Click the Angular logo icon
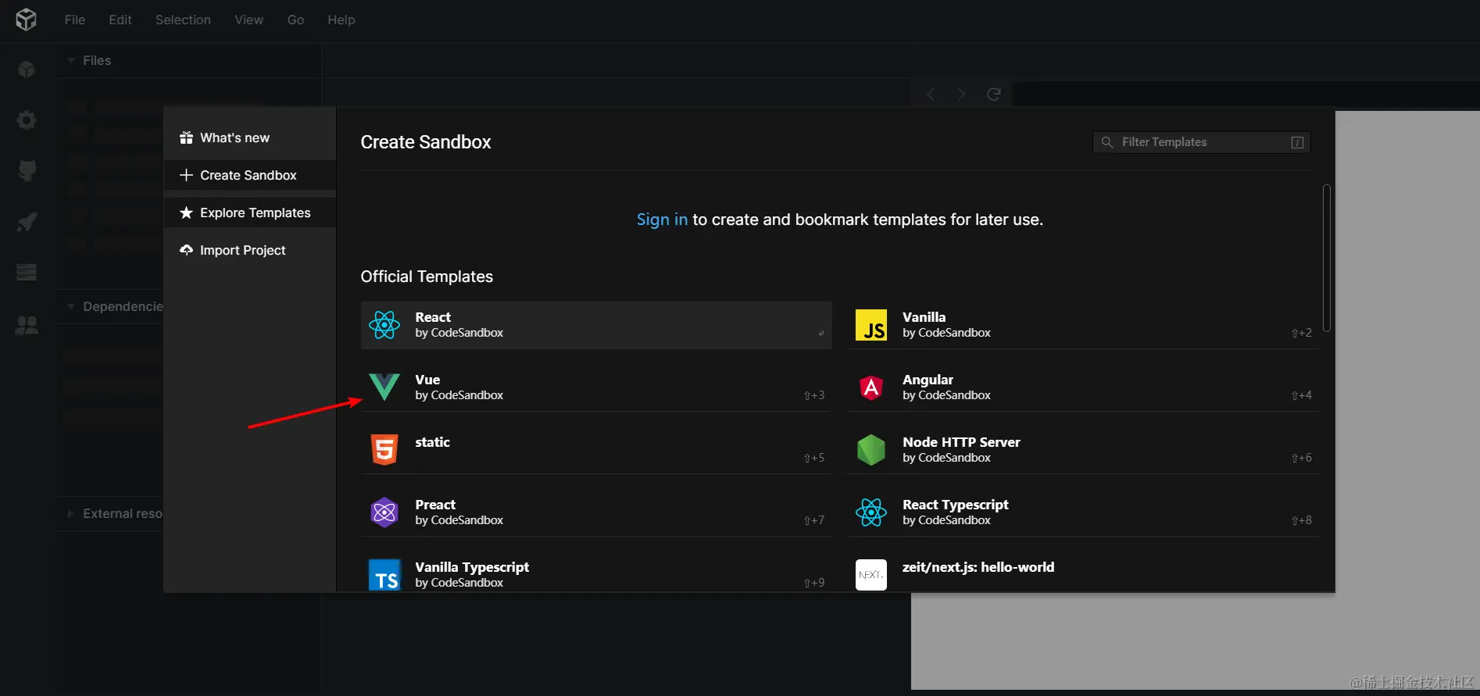 coord(871,387)
